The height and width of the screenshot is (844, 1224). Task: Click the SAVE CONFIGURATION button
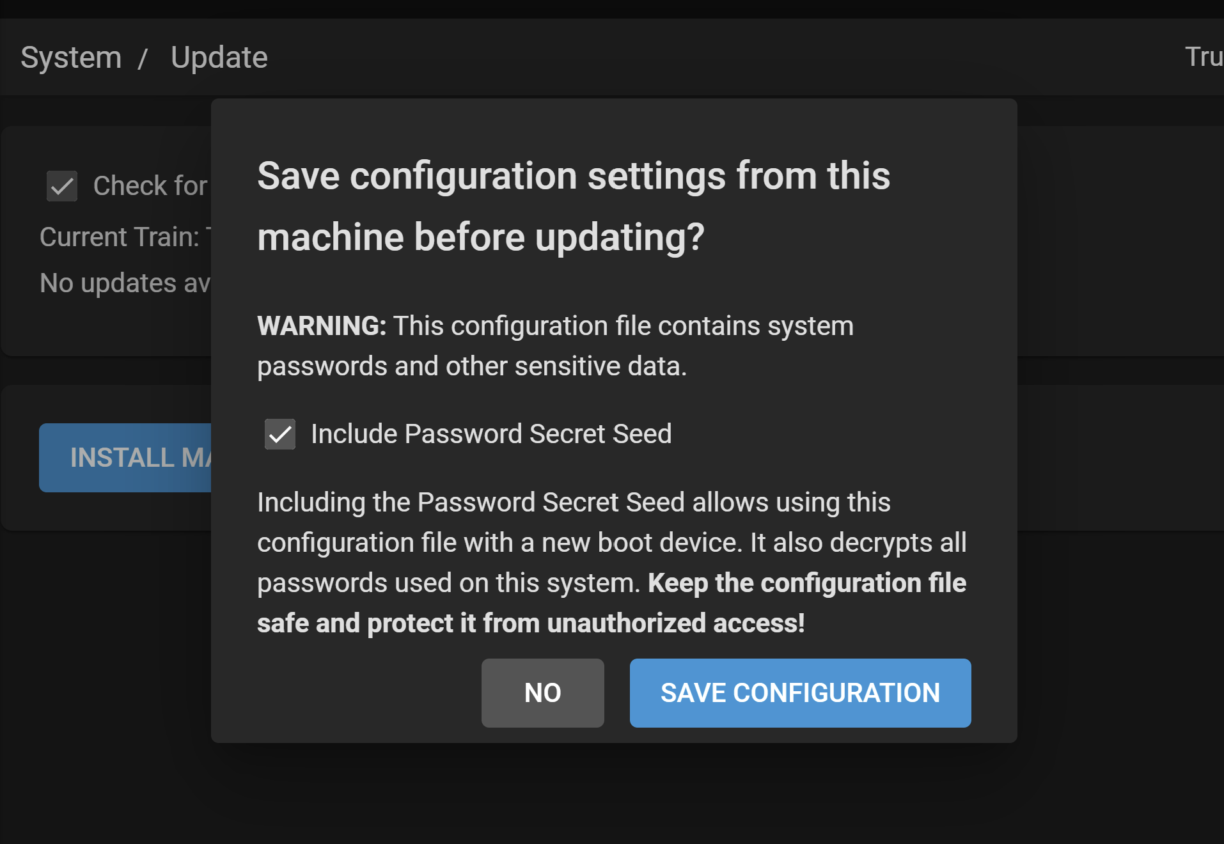(800, 693)
